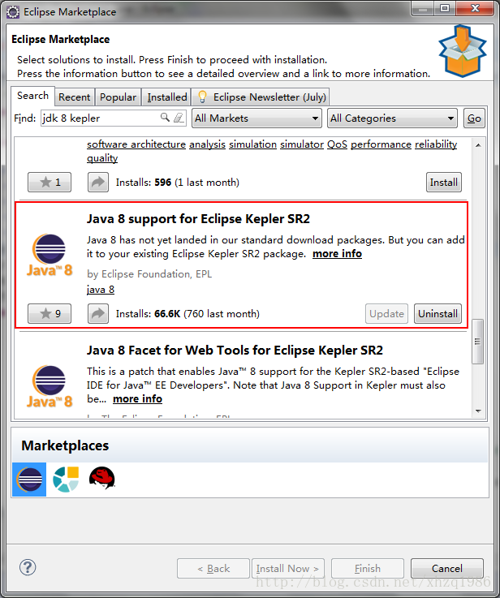500x598 pixels.
Task: Open the All Markets dropdown
Action: coord(256,118)
